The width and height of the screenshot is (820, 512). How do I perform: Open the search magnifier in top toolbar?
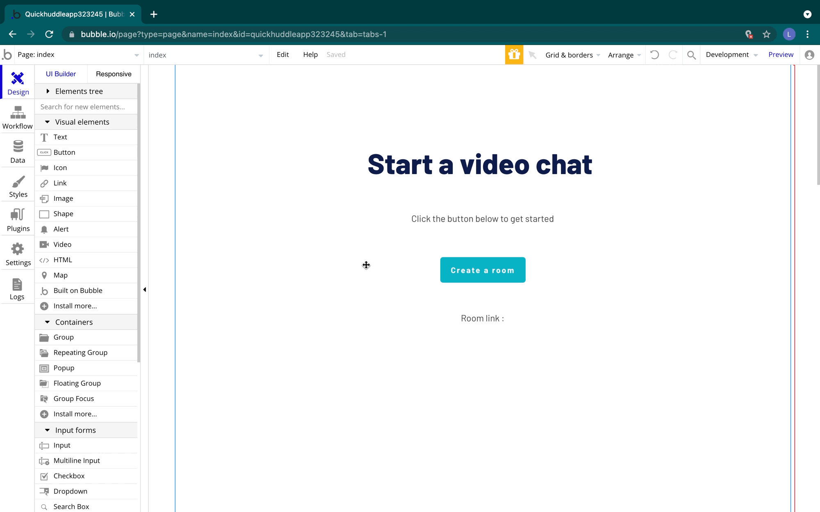(x=691, y=55)
